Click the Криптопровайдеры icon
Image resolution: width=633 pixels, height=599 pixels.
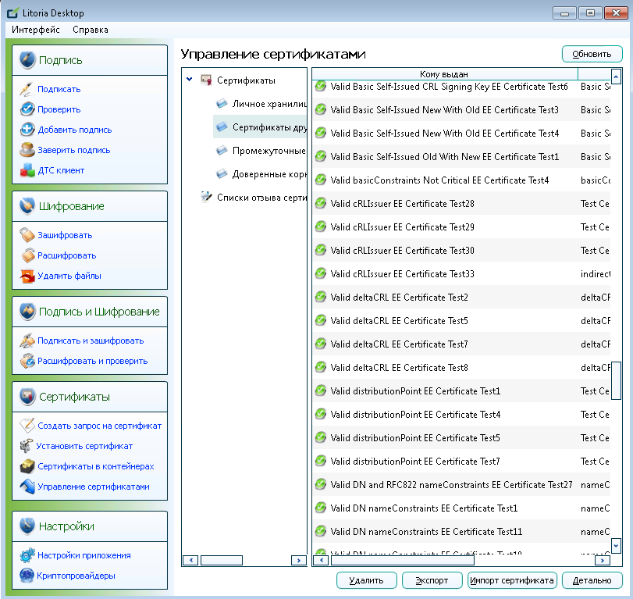coord(27,576)
